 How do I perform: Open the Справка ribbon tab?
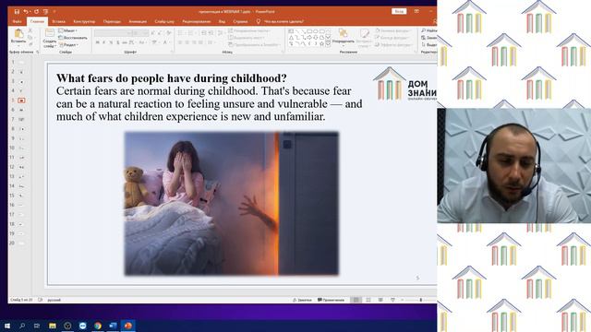click(x=240, y=21)
